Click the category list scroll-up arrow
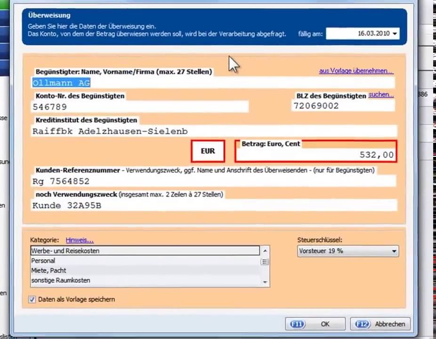The height and width of the screenshot is (339, 436). point(265,250)
